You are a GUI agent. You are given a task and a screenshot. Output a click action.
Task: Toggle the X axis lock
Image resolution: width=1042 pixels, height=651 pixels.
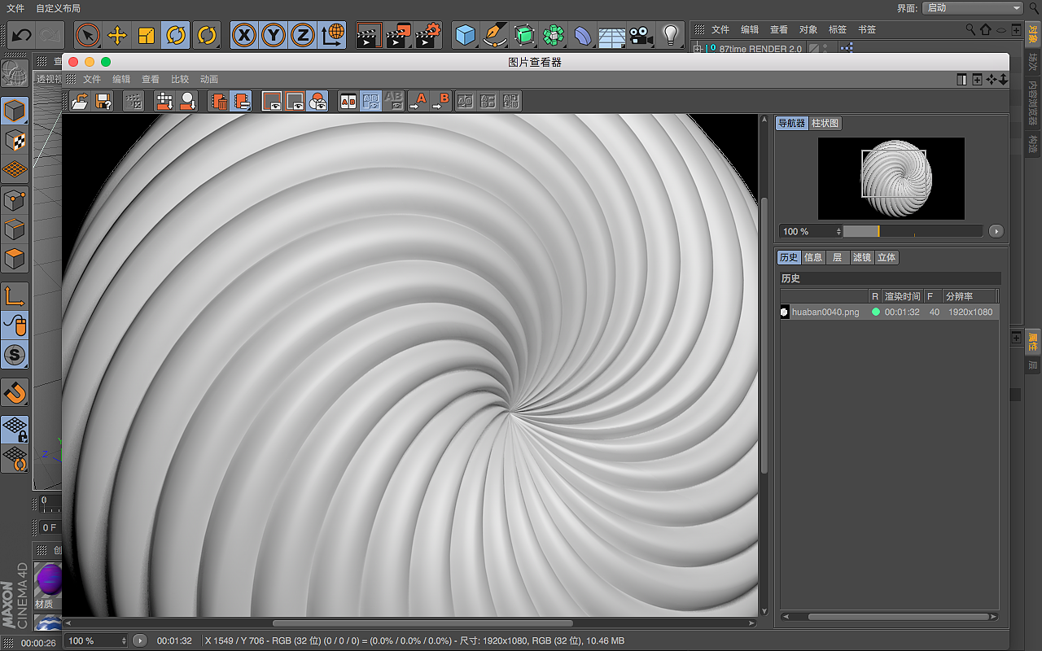(x=244, y=35)
